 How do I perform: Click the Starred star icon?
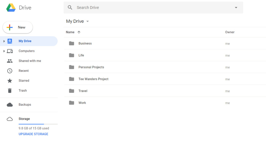pyautogui.click(x=10, y=81)
